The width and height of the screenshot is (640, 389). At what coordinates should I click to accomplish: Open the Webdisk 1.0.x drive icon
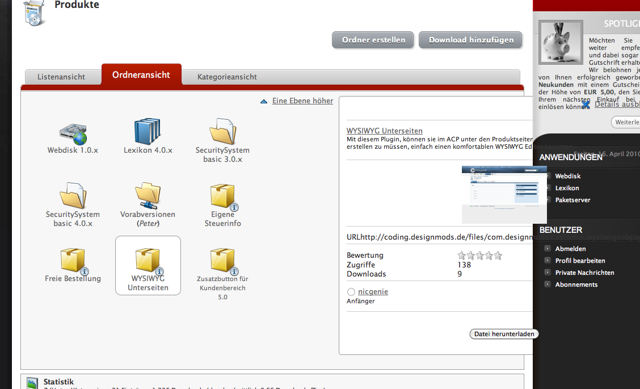[73, 132]
